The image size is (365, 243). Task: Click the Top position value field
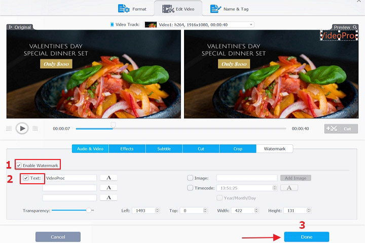[191, 211]
